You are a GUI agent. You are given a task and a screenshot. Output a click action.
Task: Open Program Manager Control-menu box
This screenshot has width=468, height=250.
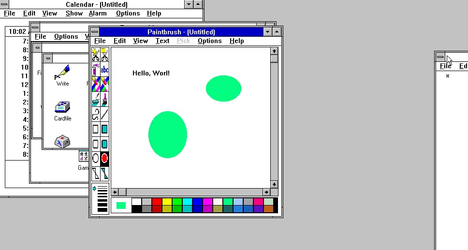35,27
